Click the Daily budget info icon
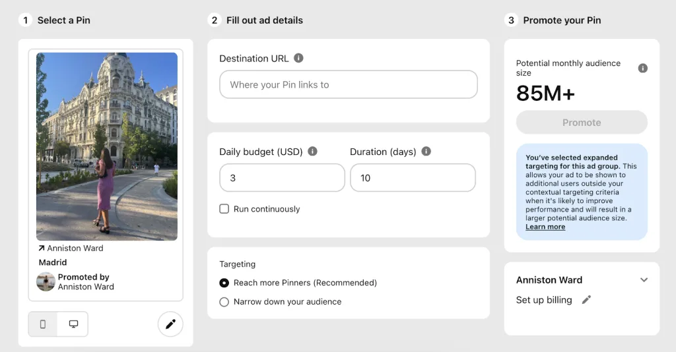This screenshot has height=352, width=676. pos(312,152)
